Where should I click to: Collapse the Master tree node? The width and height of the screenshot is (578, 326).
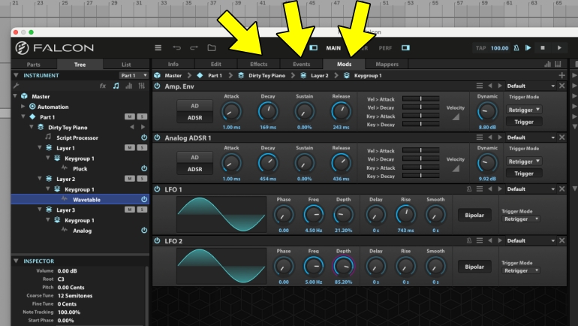pyautogui.click(x=15, y=96)
